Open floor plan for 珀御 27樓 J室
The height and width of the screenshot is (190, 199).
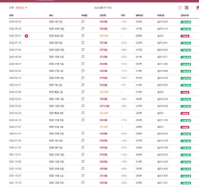pyautogui.click(x=83, y=71)
